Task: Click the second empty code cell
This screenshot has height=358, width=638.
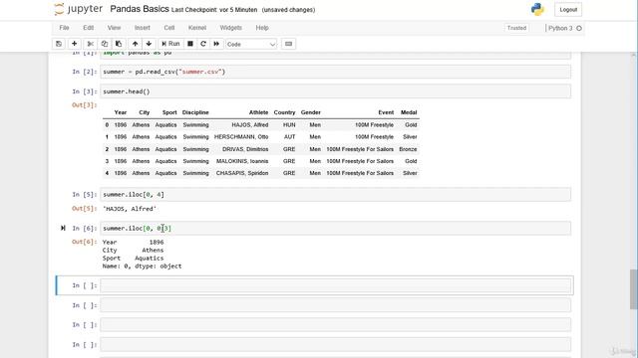Action: click(x=335, y=305)
